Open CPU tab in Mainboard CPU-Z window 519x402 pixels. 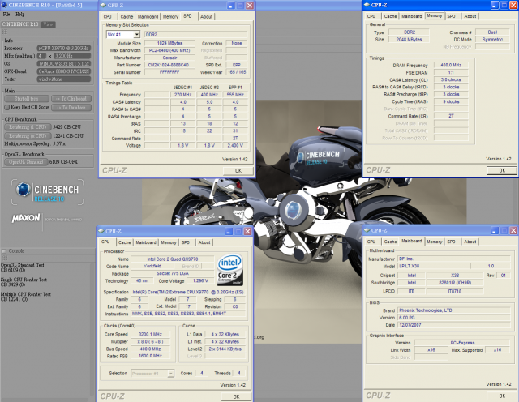coord(371,242)
